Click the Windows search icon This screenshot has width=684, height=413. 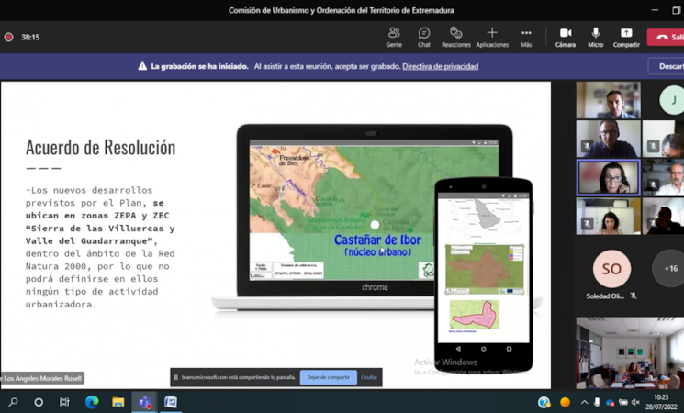point(13,402)
